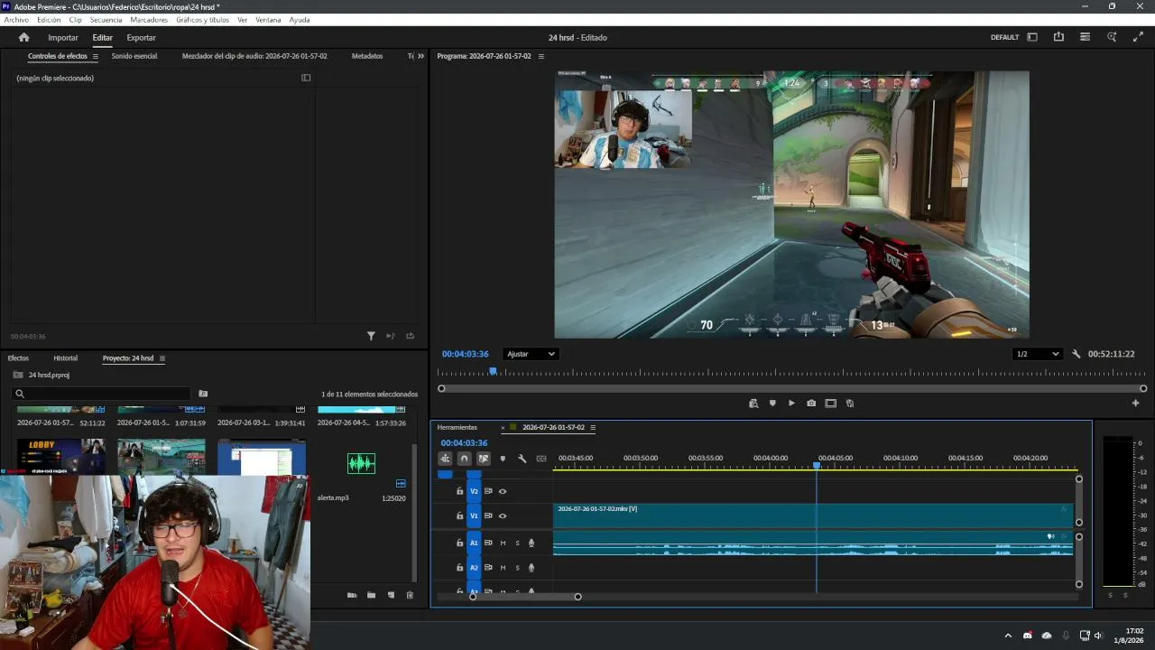Expand the hidden panel tabs overflow chevron
The height and width of the screenshot is (650, 1155).
[420, 56]
